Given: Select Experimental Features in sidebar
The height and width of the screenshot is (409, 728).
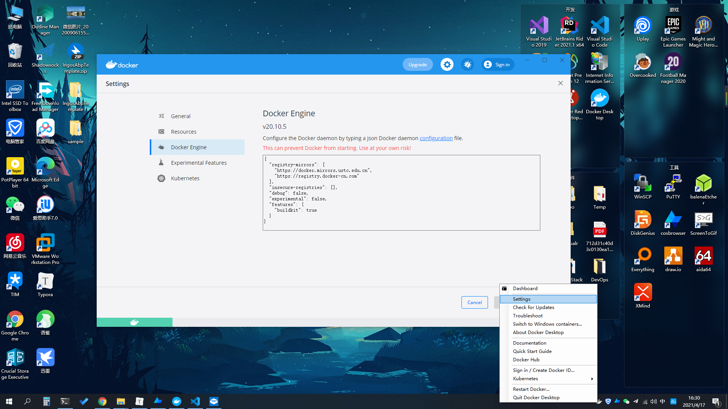Looking at the screenshot, I should (199, 163).
